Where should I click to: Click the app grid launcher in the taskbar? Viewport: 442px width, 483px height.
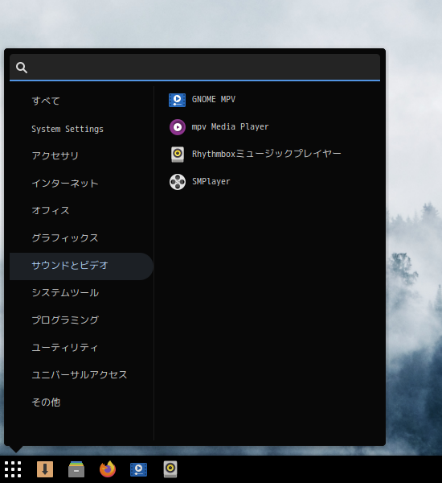coord(13,469)
